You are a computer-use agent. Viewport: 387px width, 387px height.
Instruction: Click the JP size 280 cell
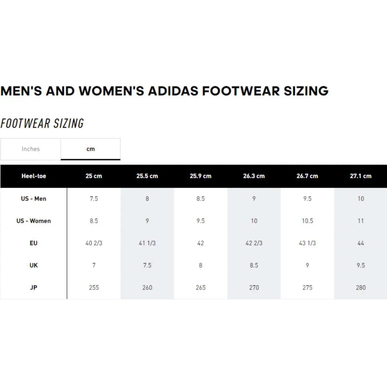pos(361,288)
